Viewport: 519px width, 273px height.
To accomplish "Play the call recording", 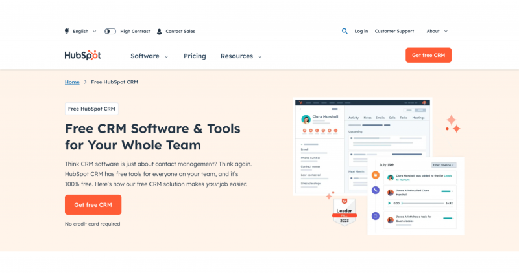I will 389,203.
